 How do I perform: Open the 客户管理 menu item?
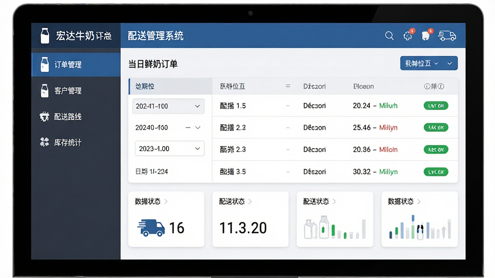76,91
